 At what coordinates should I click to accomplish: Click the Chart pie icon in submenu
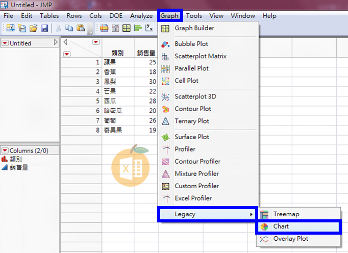coord(264,227)
